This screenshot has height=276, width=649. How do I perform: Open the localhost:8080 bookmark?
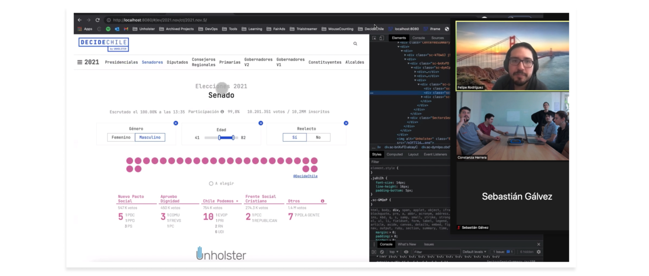coord(403,29)
